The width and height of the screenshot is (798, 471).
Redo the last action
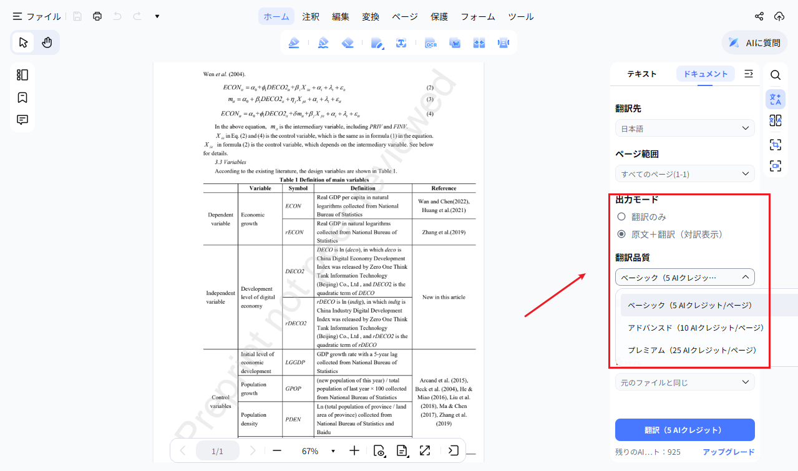[137, 16]
